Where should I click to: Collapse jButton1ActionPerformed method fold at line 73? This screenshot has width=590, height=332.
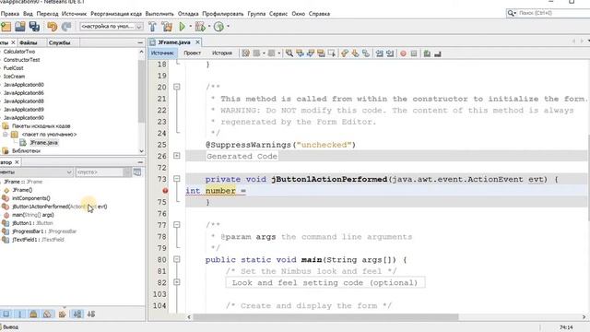click(176, 179)
